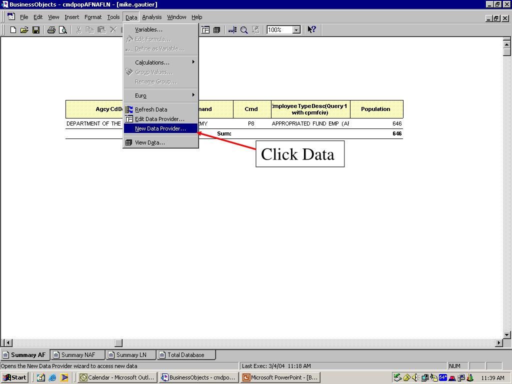512x384 pixels.
Task: Click the Print Preview toolbar icon
Action: [x=63, y=30]
